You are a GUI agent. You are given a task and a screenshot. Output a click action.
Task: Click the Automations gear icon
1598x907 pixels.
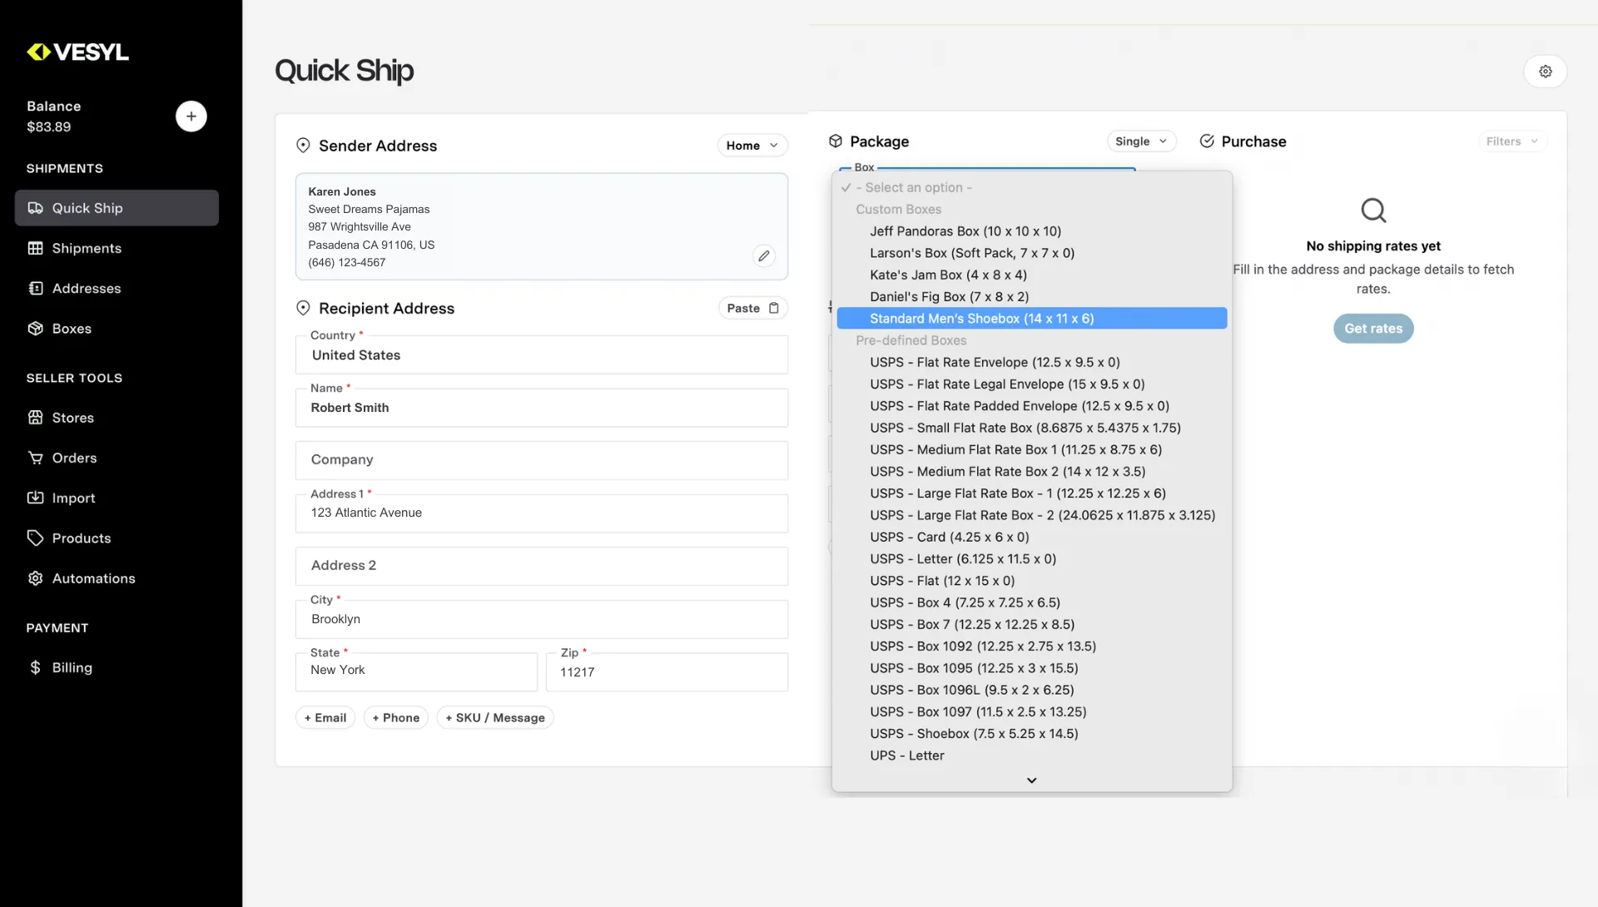(x=35, y=578)
